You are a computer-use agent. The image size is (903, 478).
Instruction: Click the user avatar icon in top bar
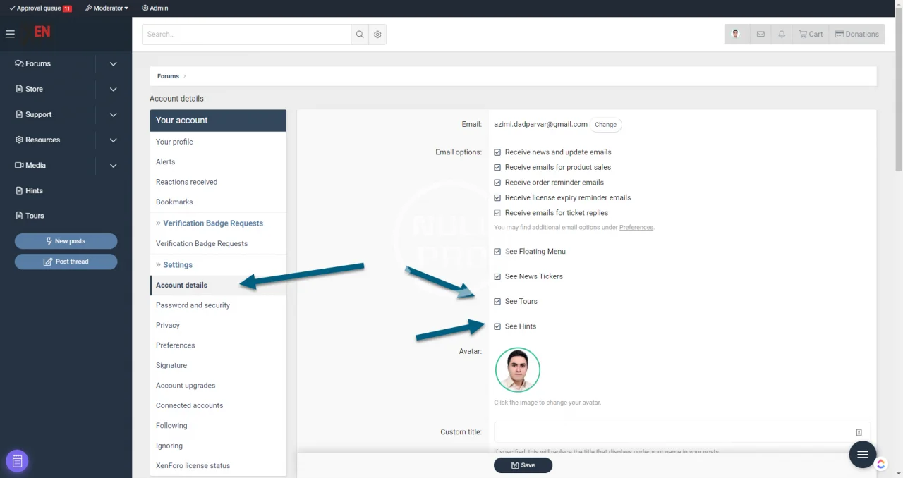(x=736, y=34)
